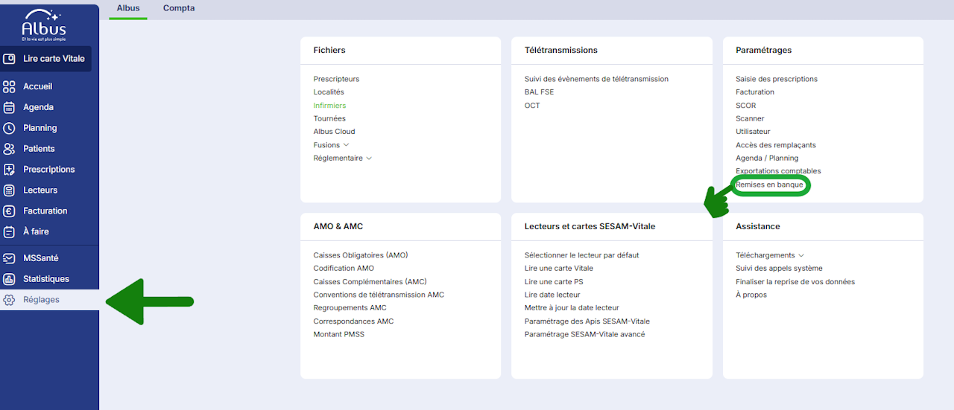Click the Lire carte Vitale button
The height and width of the screenshot is (410, 954).
[46, 59]
